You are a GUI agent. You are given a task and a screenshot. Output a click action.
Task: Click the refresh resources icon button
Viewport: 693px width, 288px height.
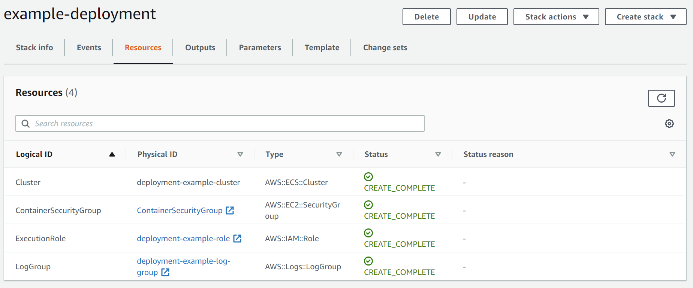click(x=661, y=98)
